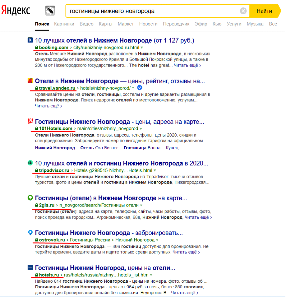Click the 'Гостиница Волна' sitelink
286x297 pixels.
click(142, 148)
